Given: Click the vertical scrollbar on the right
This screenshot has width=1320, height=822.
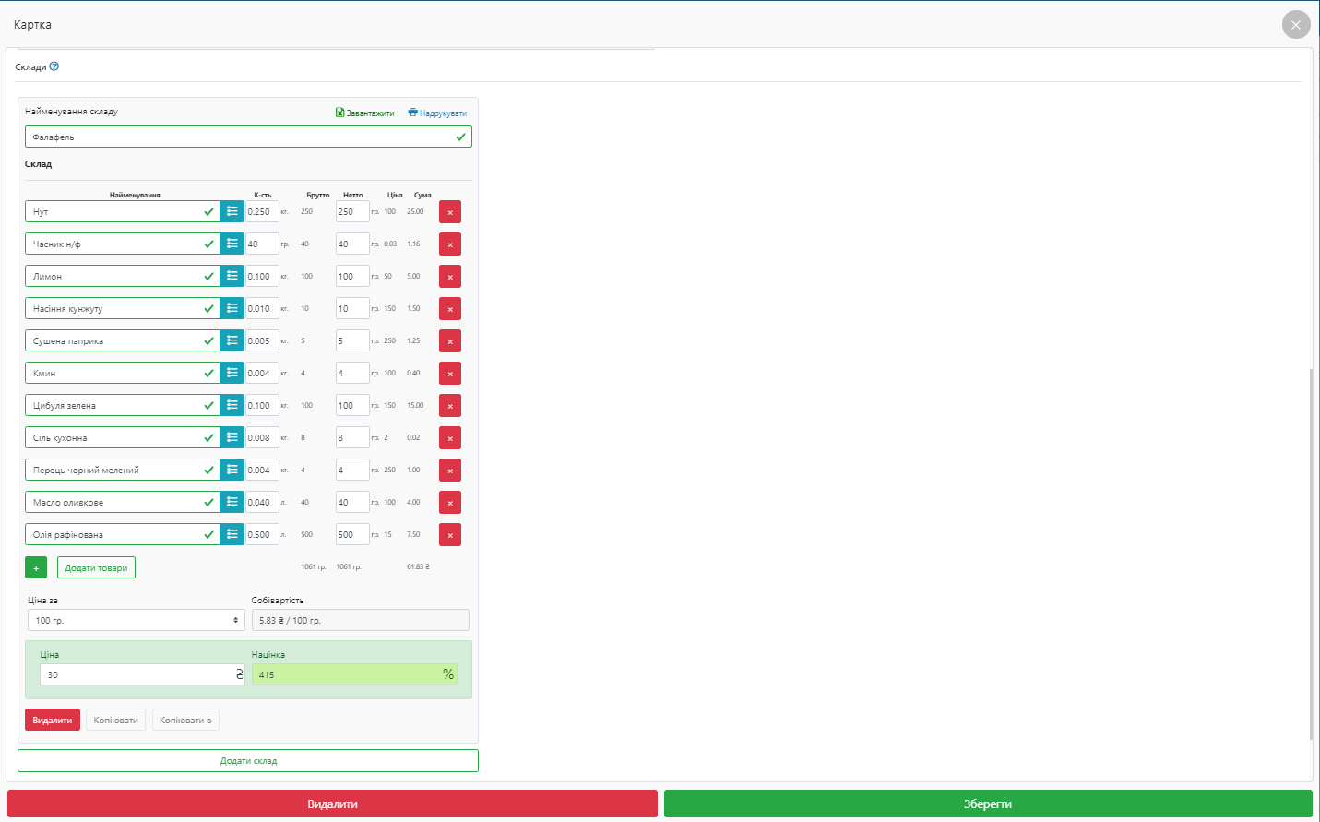Looking at the screenshot, I should click(x=1311, y=554).
